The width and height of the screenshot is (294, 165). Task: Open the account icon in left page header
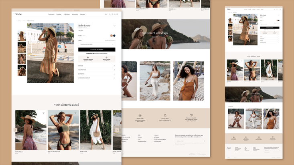coord(115,14)
